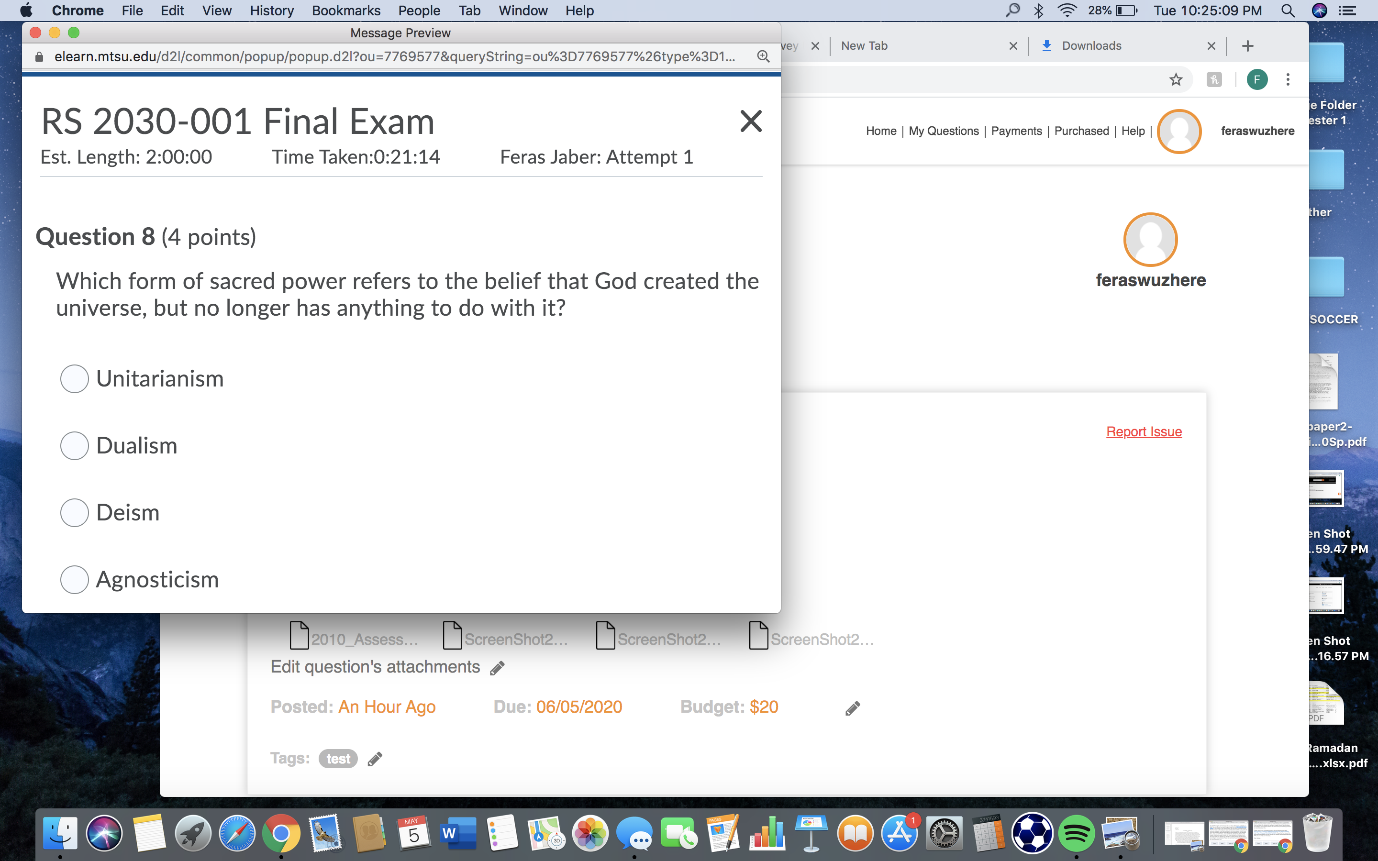Click the Report Issue link
Image resolution: width=1378 pixels, height=861 pixels.
point(1144,431)
